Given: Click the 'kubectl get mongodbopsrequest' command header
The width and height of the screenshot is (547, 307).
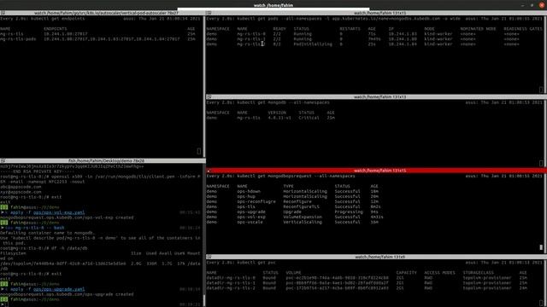Looking at the screenshot, I should [x=296, y=177].
